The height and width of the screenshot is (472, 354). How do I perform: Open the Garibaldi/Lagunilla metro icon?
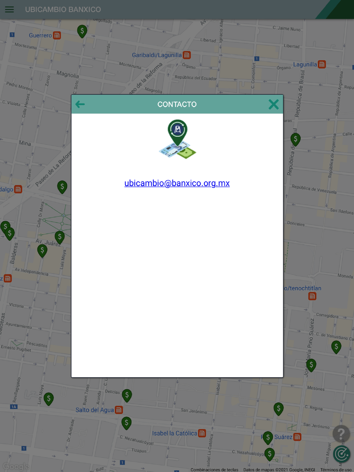(x=187, y=55)
